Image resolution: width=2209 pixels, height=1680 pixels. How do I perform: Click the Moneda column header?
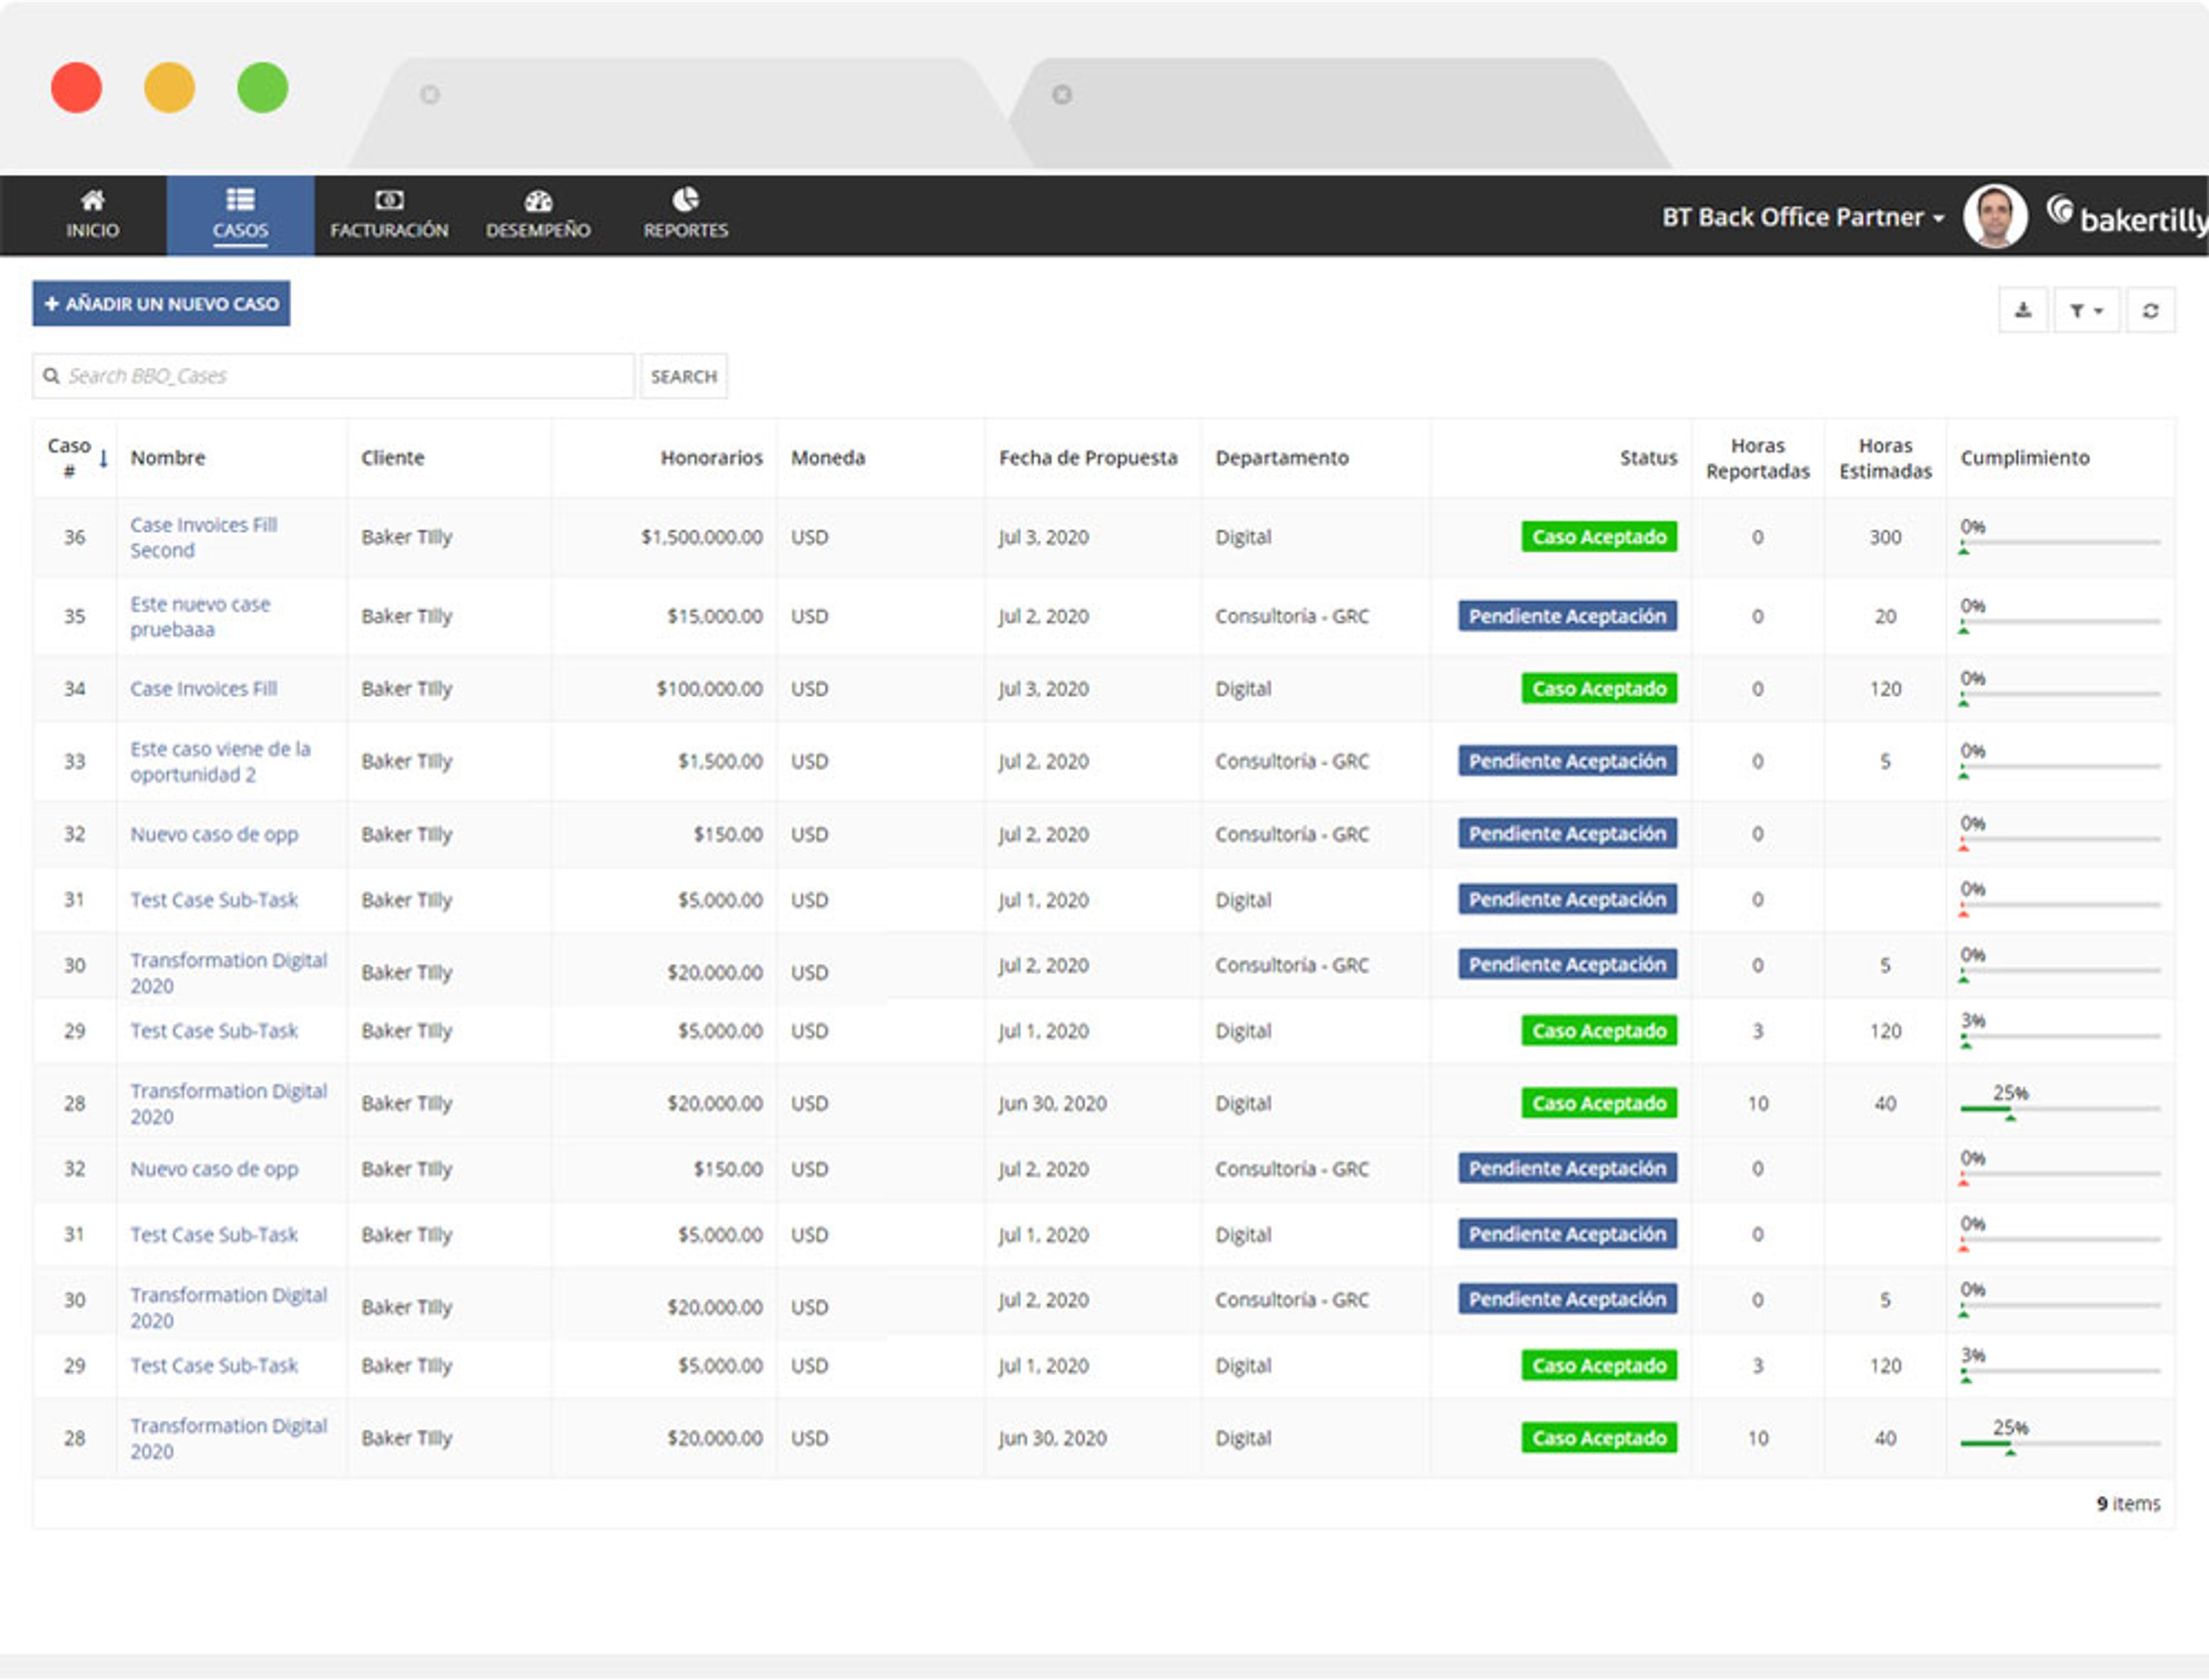tap(827, 457)
